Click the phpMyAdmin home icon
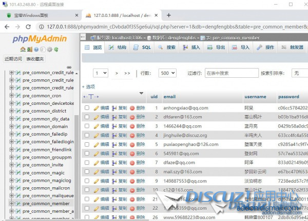308x221 pixels. (x=23, y=50)
